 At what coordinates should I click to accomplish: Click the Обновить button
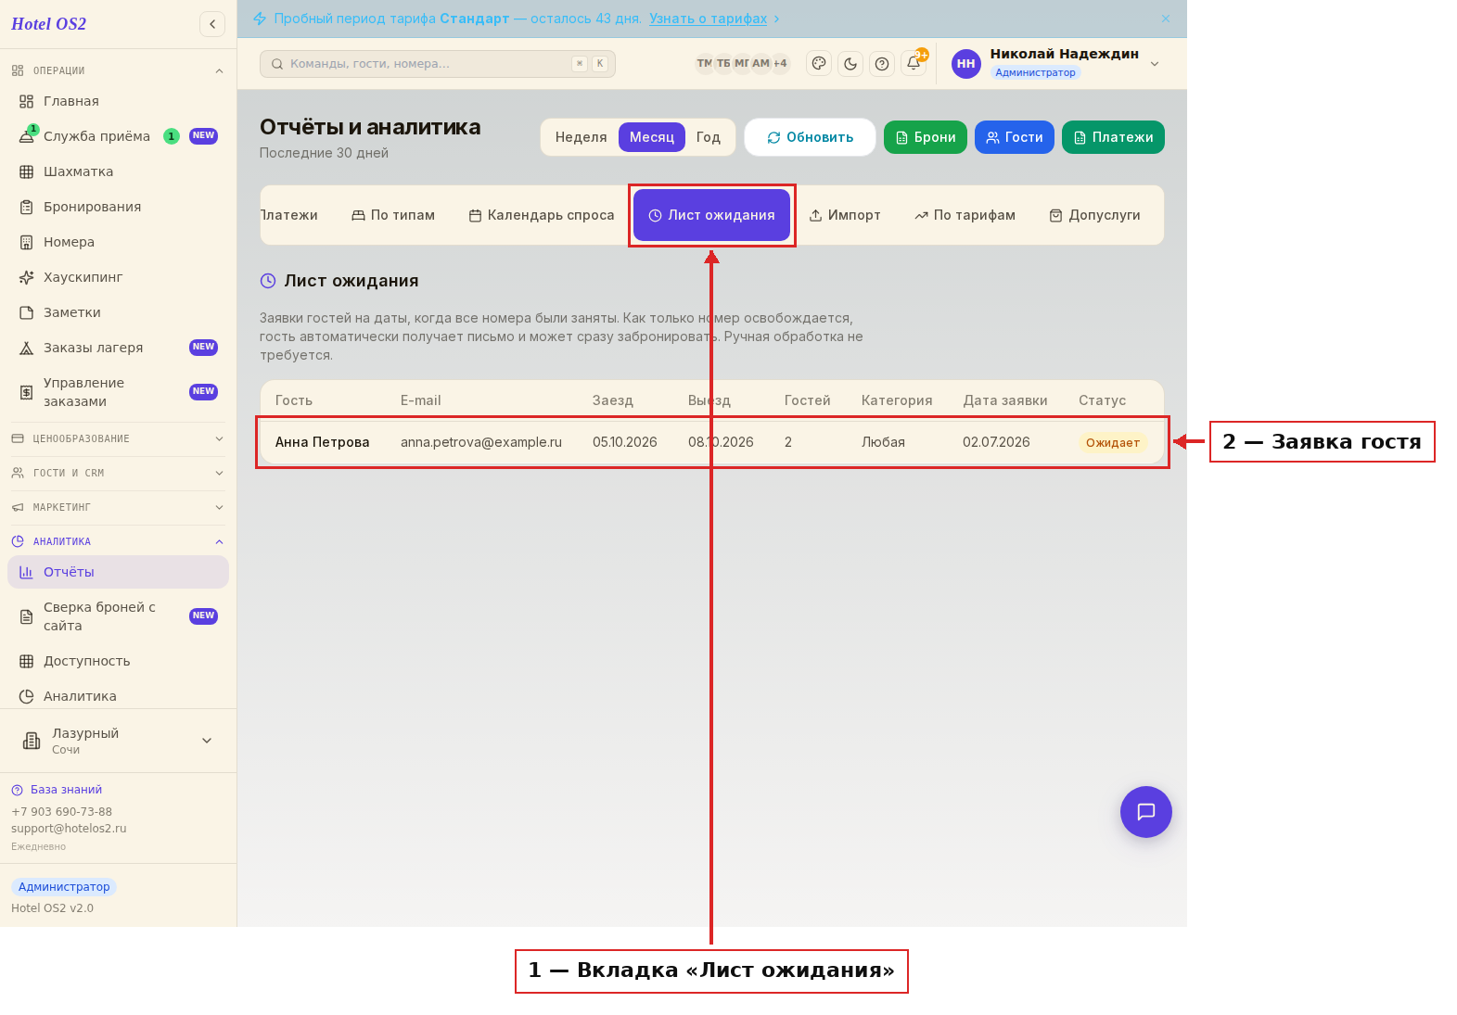tap(811, 137)
